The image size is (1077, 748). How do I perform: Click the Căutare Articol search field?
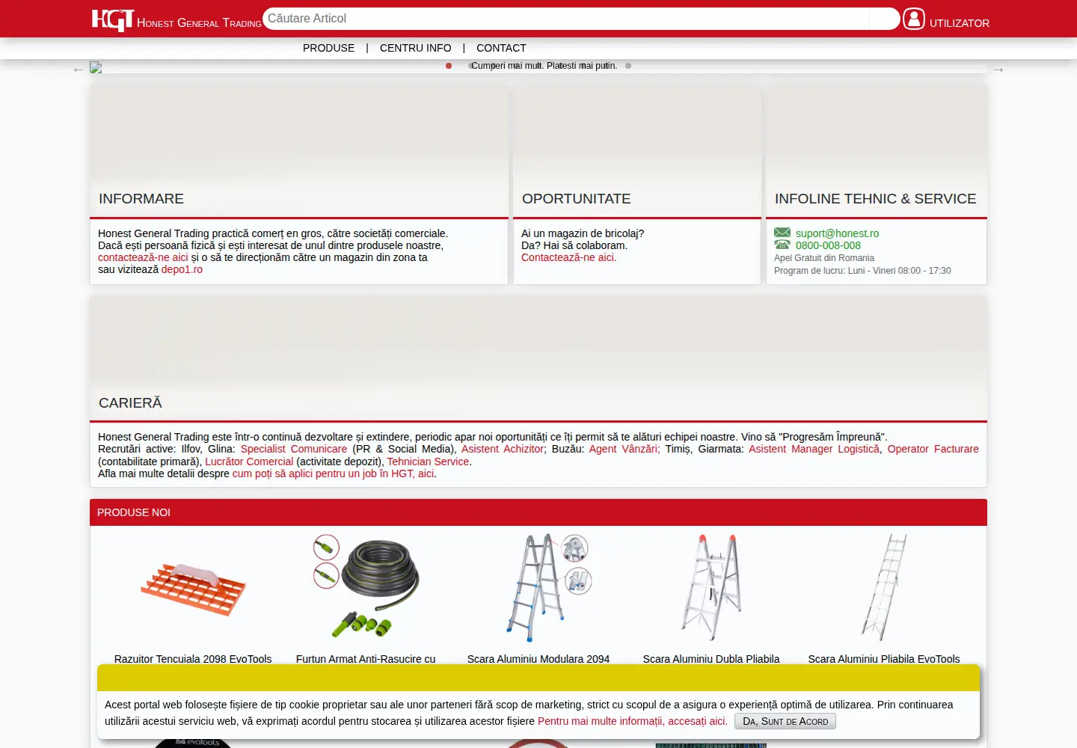567,19
